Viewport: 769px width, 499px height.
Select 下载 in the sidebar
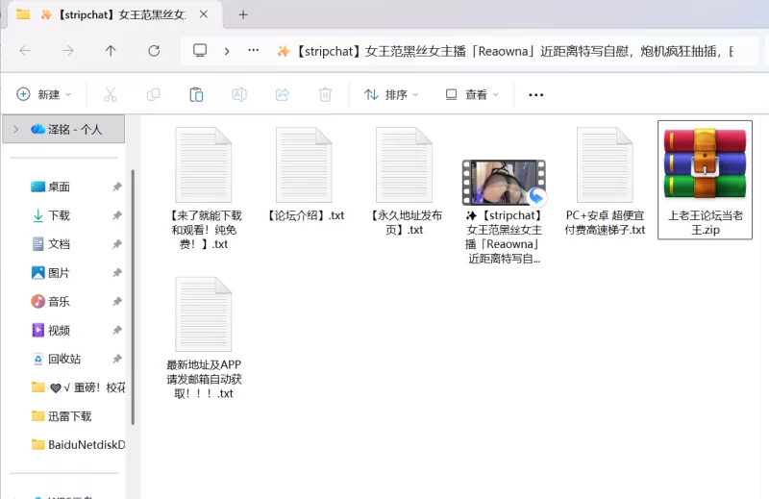tap(59, 215)
